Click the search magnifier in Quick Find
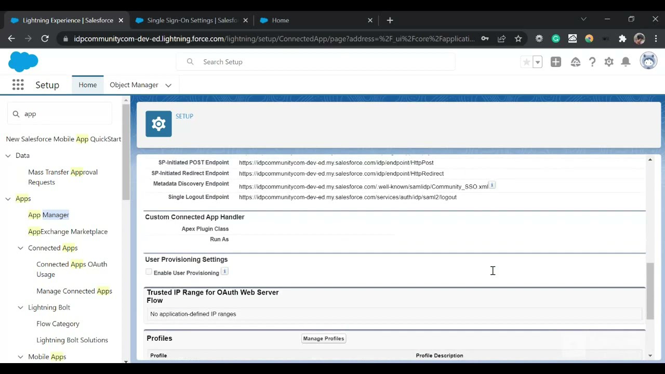This screenshot has height=374, width=665. pyautogui.click(x=16, y=114)
